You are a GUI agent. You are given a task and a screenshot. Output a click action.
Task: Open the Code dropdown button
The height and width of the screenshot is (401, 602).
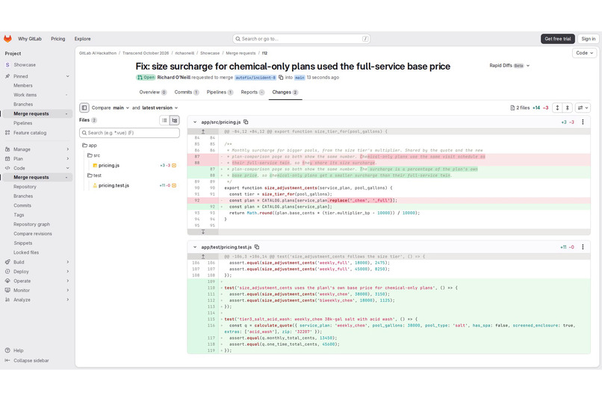point(584,53)
